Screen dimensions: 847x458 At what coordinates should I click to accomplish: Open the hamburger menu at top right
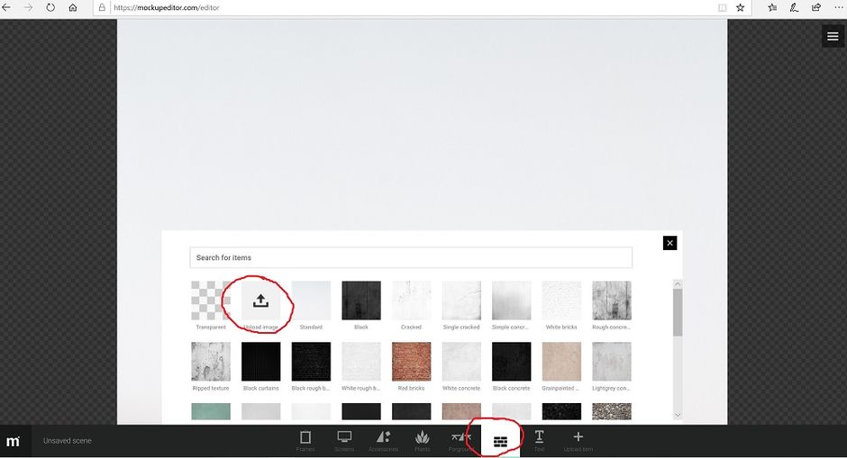tap(833, 36)
